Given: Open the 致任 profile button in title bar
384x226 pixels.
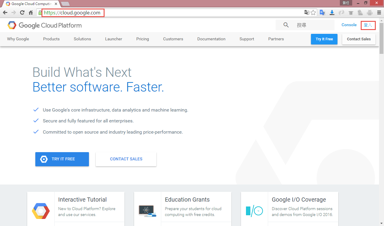Looking at the screenshot, I should (x=346, y=3).
